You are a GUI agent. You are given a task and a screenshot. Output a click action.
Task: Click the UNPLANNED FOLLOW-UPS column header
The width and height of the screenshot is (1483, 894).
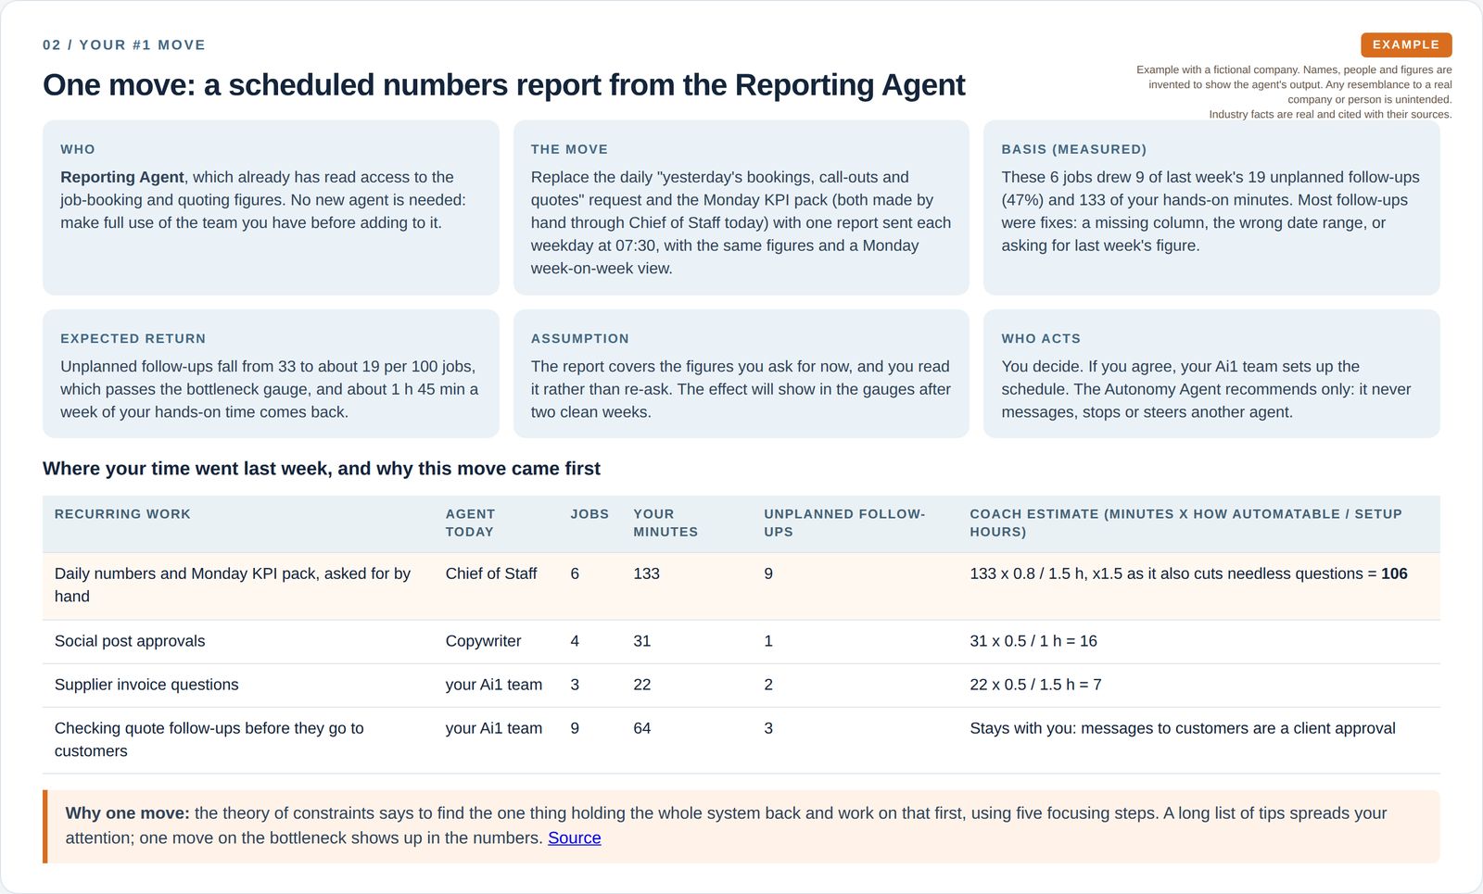844,523
